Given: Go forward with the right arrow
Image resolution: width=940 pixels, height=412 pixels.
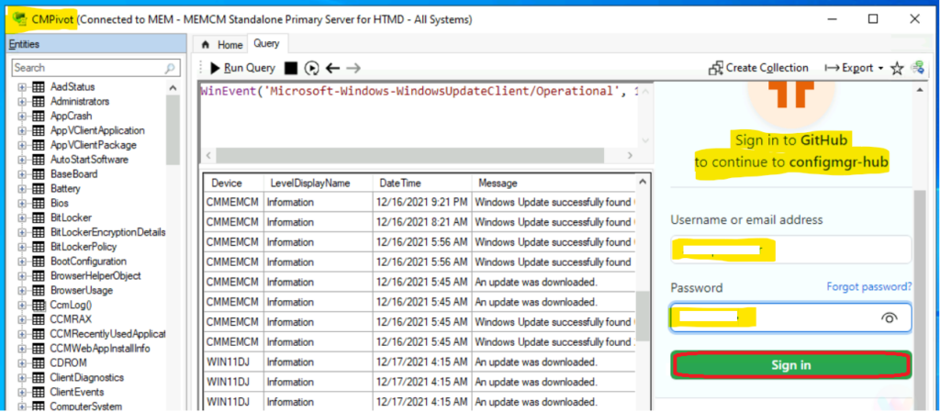Looking at the screenshot, I should click(x=353, y=68).
